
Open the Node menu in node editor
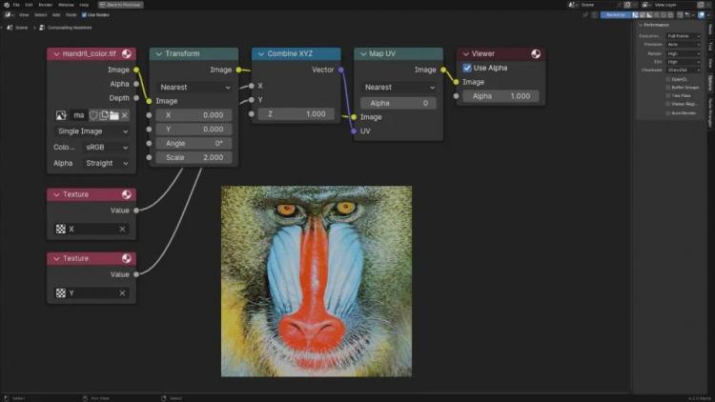pos(71,14)
